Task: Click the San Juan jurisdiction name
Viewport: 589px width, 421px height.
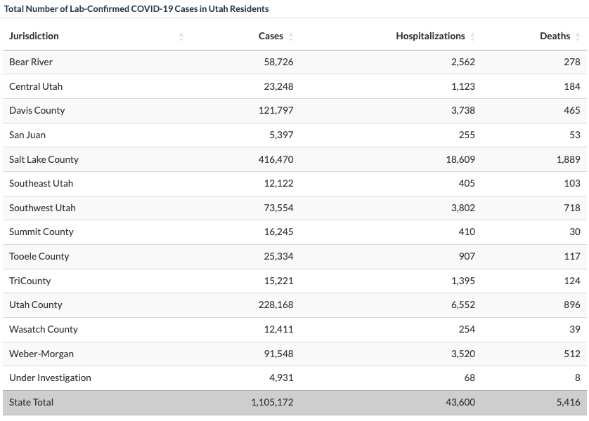Action: pos(27,135)
